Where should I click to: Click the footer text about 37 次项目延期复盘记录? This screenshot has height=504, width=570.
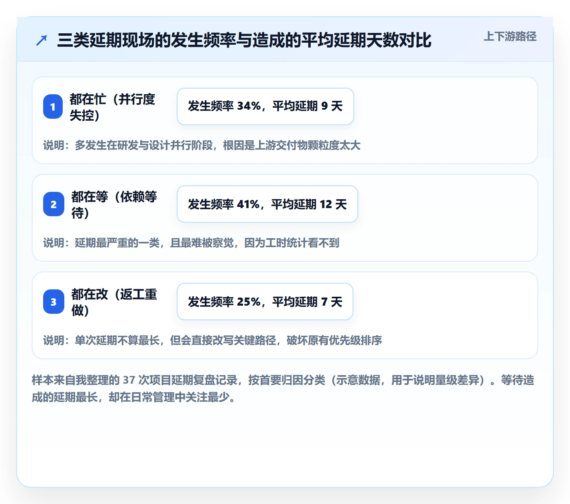283,389
